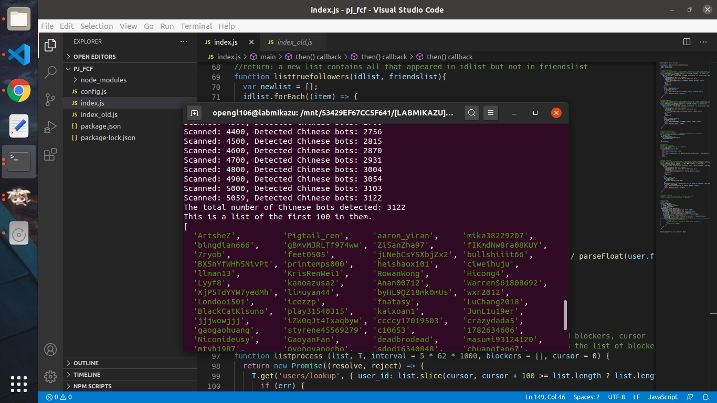Open Show Applications grid in dock
Screen dimensions: 717x403
click(19, 384)
